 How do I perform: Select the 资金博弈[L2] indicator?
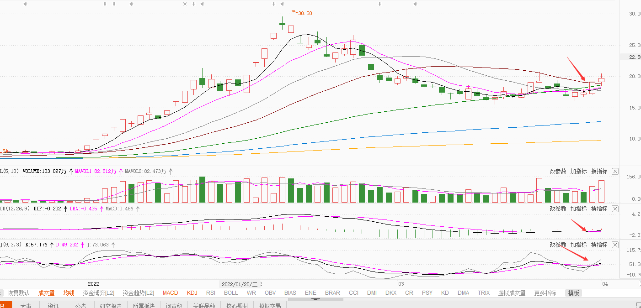pyautogui.click(x=99, y=293)
